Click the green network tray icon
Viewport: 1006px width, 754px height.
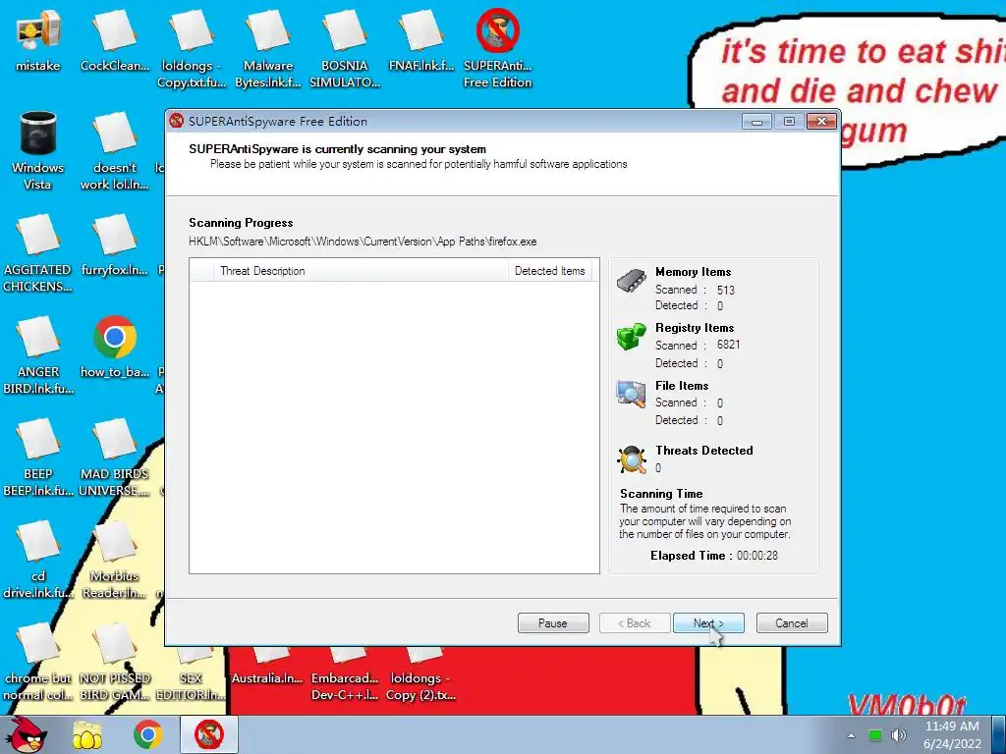pos(875,734)
